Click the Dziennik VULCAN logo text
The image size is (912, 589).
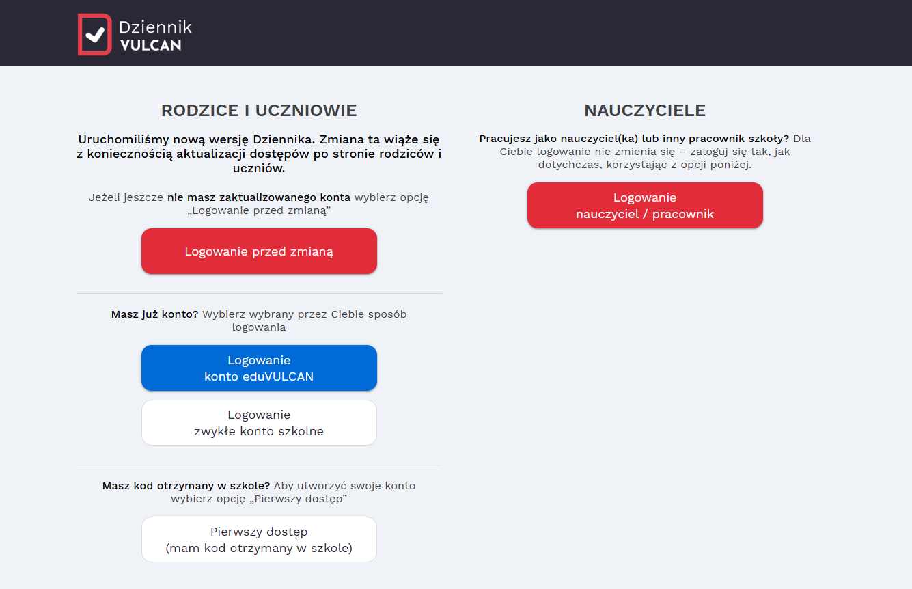(155, 36)
